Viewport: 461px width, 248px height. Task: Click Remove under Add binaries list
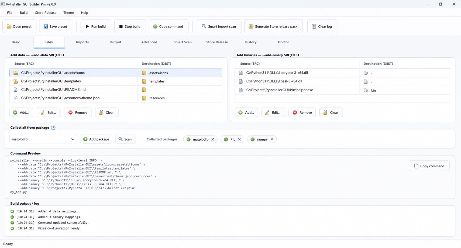[302, 112]
